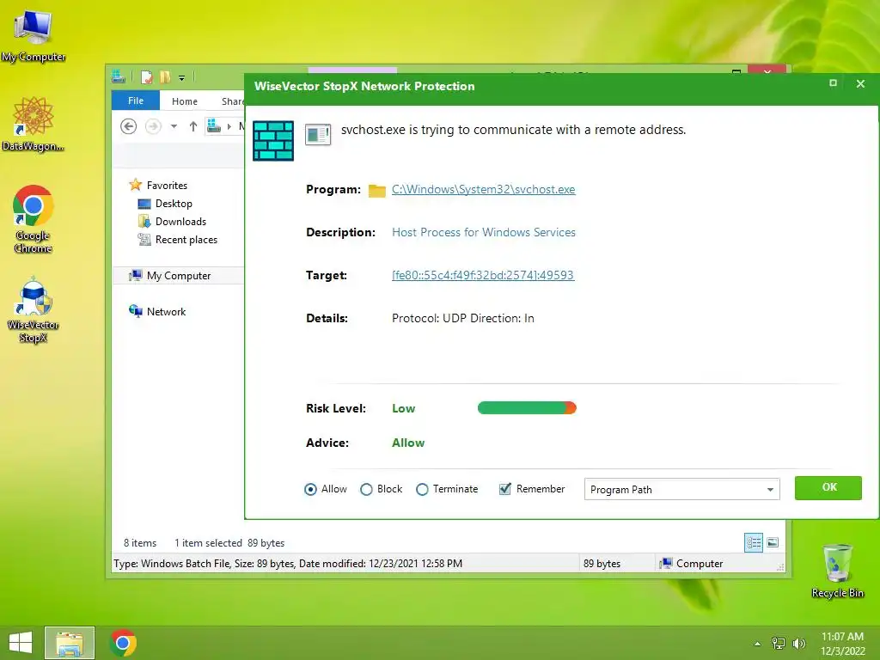Click Explorer's Back navigation arrow
The image size is (880, 660).
[129, 126]
